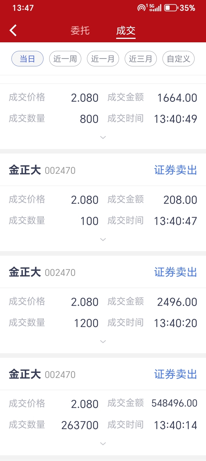Switch to the 委托 tab
Screen dimensions: 206x461
click(x=80, y=30)
